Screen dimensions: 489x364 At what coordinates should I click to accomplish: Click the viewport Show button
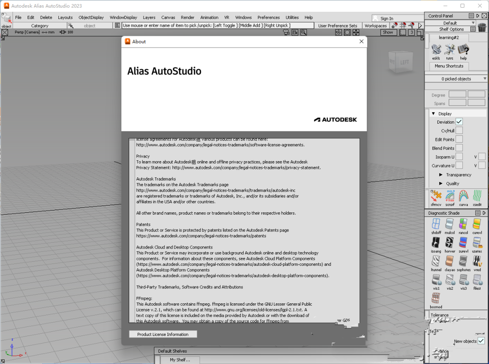point(388,32)
